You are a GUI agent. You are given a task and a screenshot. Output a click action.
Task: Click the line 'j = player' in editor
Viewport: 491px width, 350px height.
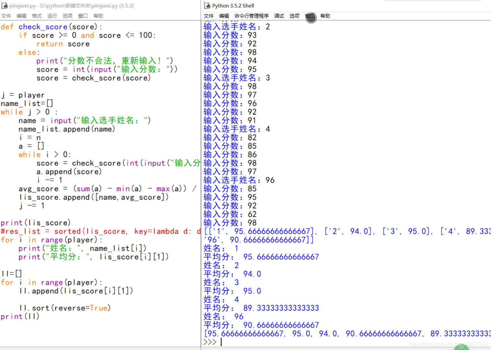click(x=23, y=95)
